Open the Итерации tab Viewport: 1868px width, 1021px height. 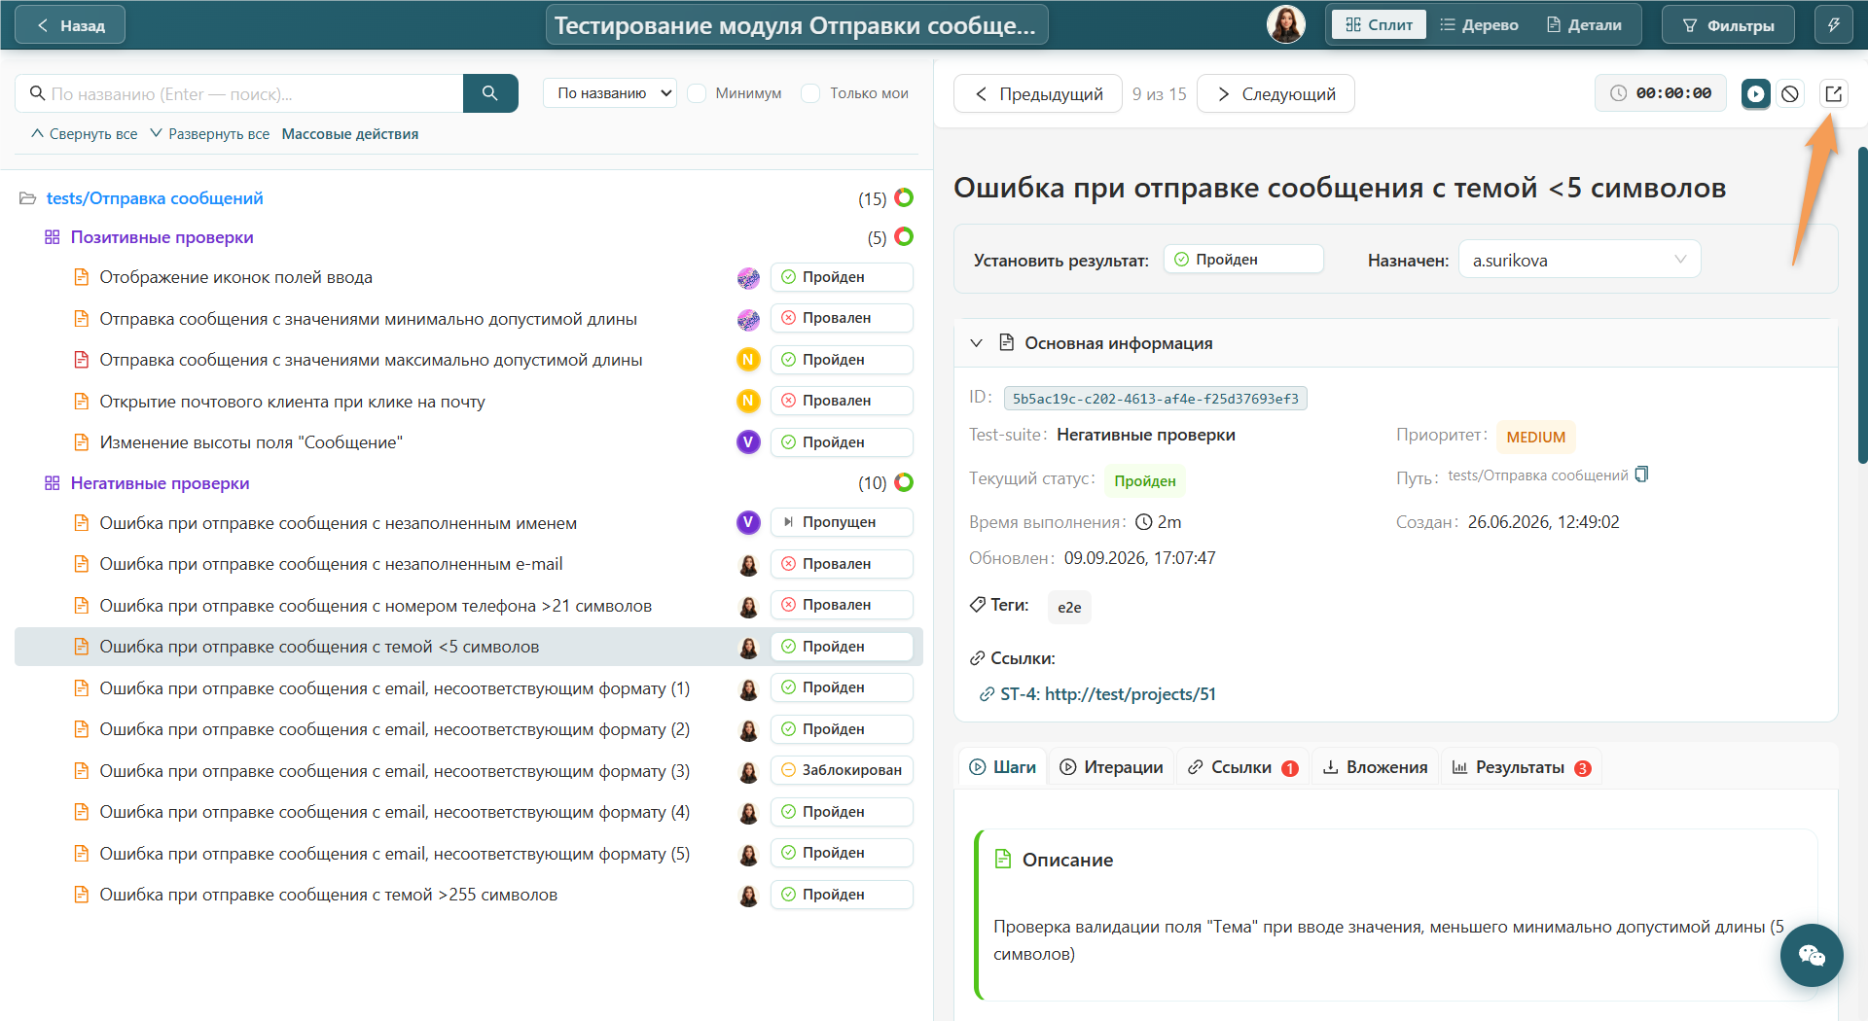(x=1111, y=767)
